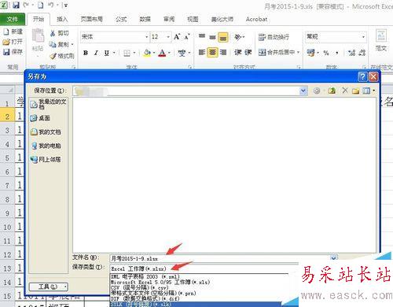Screen dimensions: 393x307
Task: Click the Paste (粘贴) clipboard icon
Action: pos(38,36)
